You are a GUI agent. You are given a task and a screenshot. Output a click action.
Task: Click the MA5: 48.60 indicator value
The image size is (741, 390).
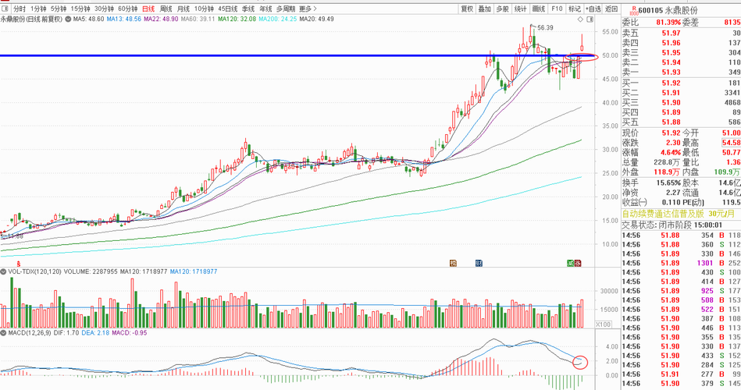88,19
